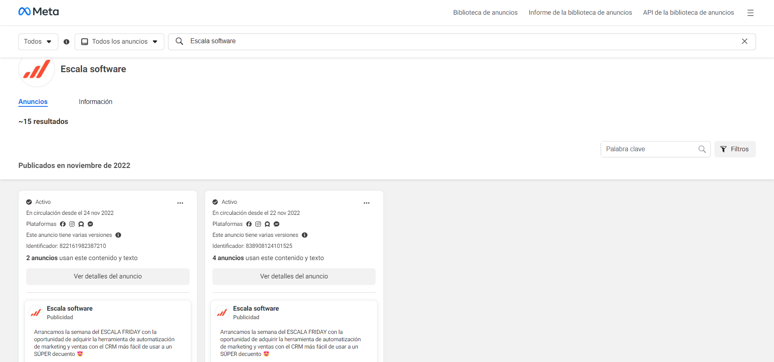This screenshot has width=774, height=362.
Task: Click the Meta logo
Action: (39, 12)
